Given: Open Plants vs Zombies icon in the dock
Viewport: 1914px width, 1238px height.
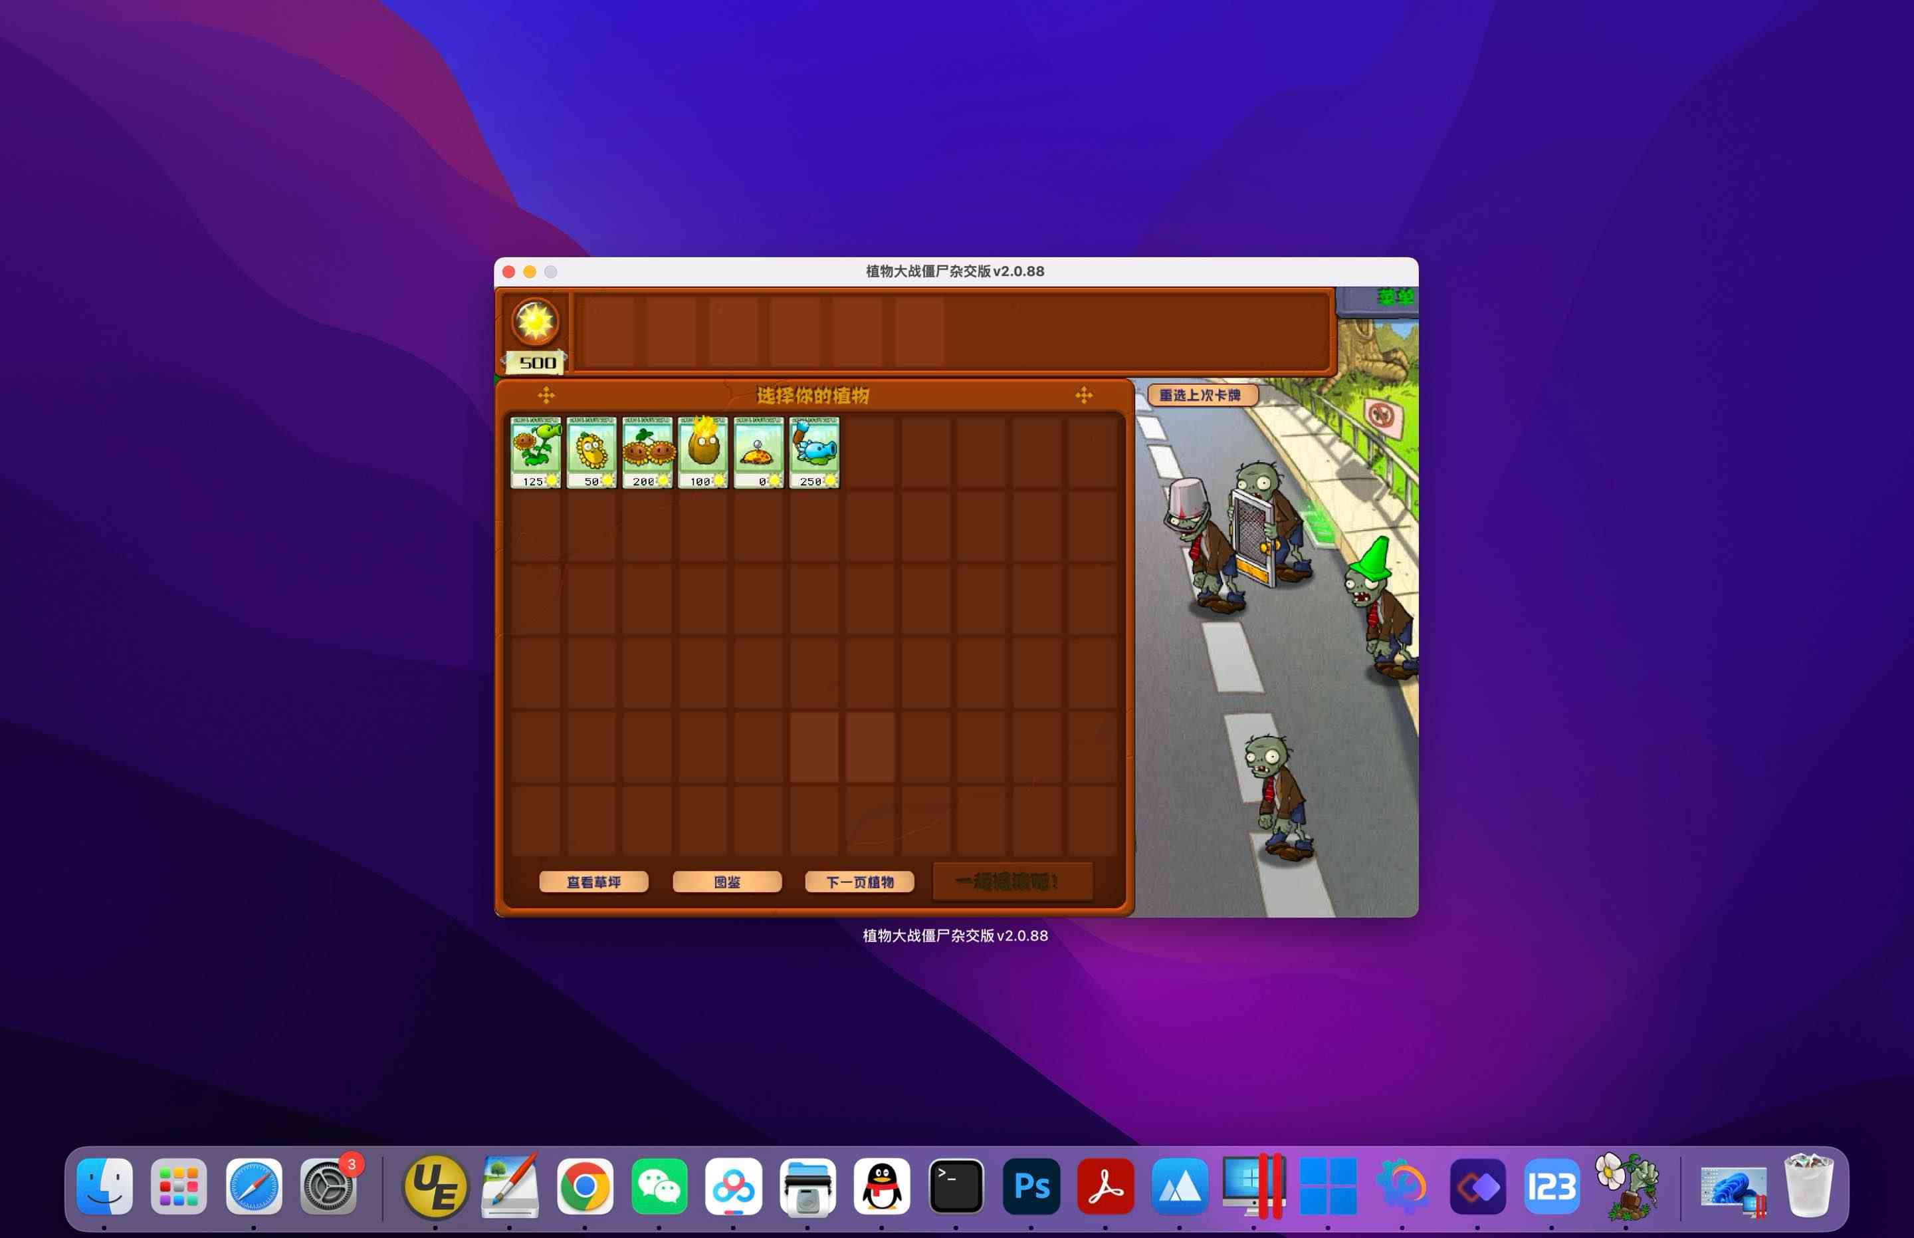Looking at the screenshot, I should 1626,1187.
